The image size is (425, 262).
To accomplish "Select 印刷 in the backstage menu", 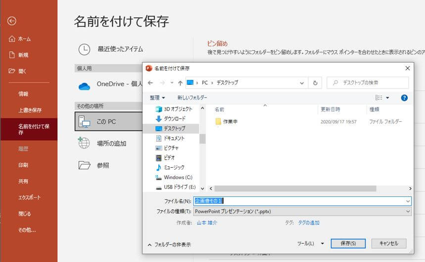I will click(x=23, y=165).
